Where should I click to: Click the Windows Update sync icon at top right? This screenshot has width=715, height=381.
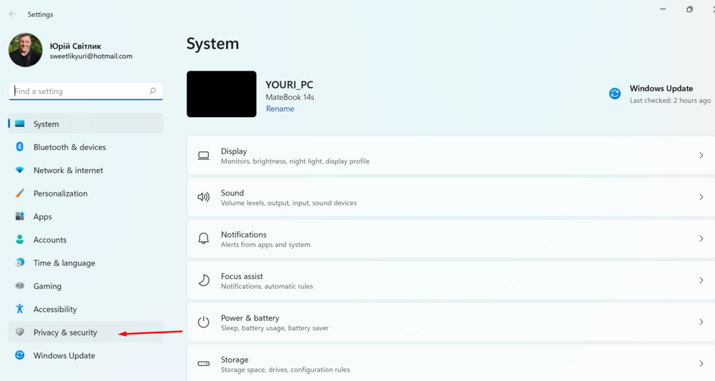click(x=615, y=93)
